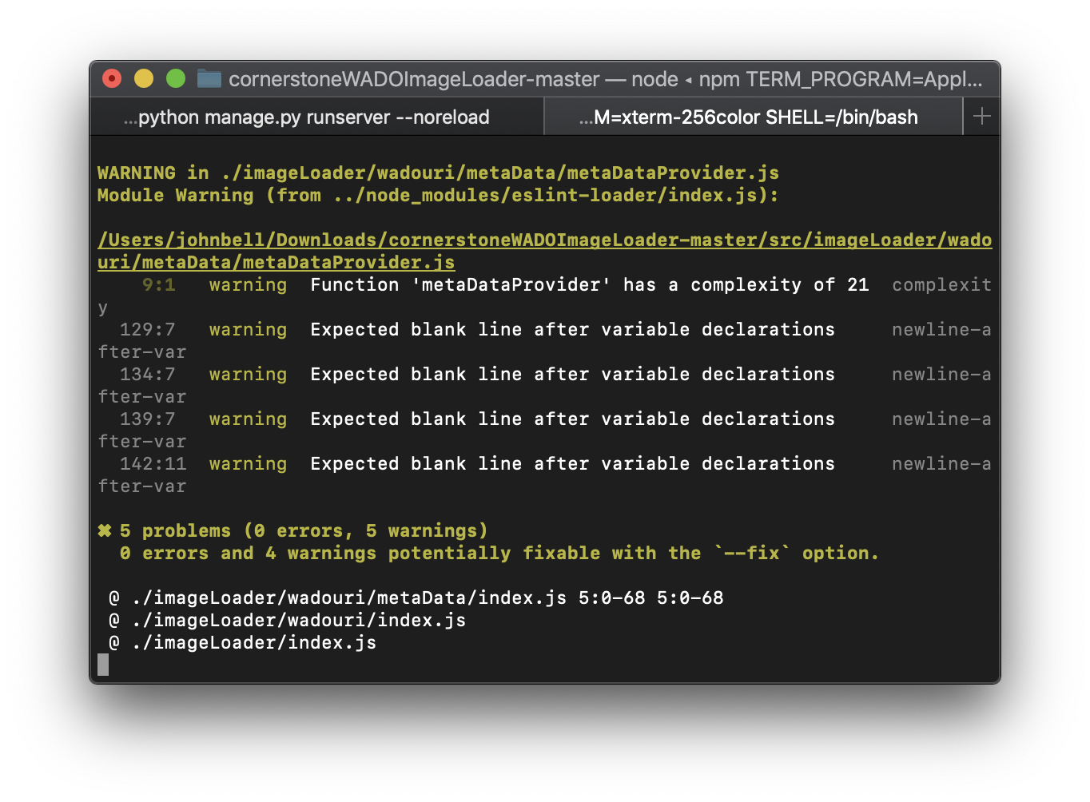Click the terminal cursor block
The height and width of the screenshot is (802, 1090).
[x=102, y=665]
